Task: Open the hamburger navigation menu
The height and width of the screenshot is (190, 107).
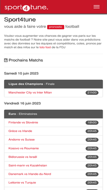Action: click(x=96, y=7)
